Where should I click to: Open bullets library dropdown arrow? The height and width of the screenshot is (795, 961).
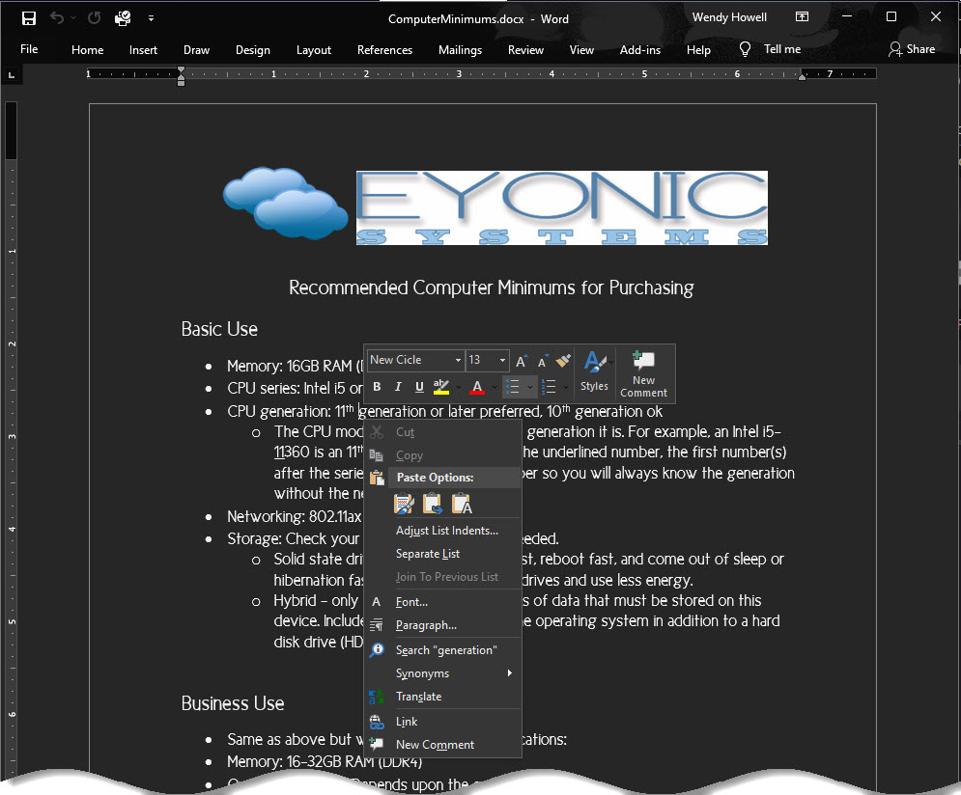530,387
